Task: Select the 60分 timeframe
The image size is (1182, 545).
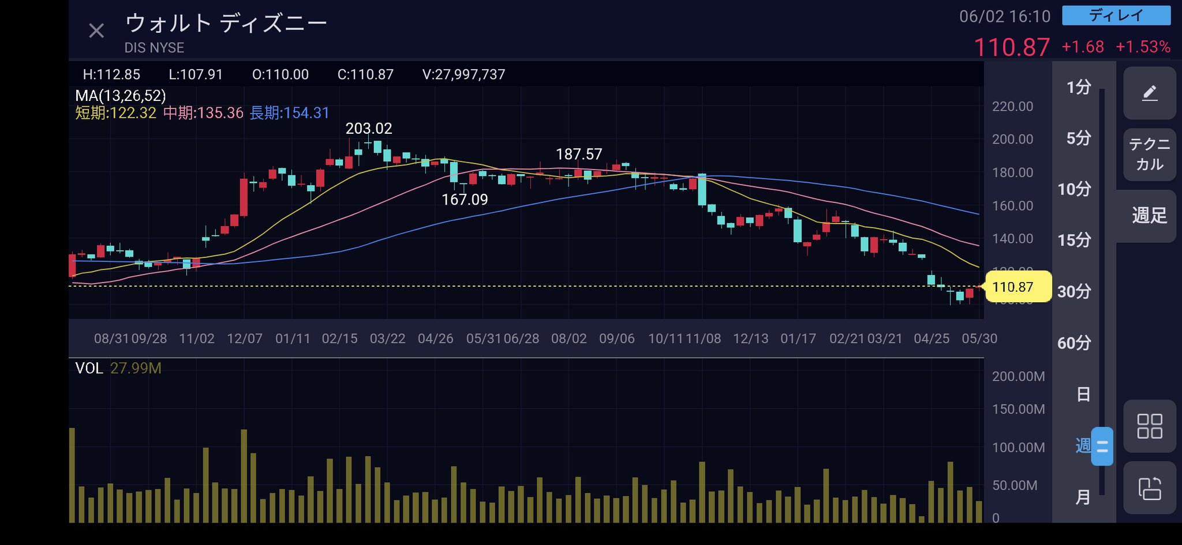Action: [1074, 343]
